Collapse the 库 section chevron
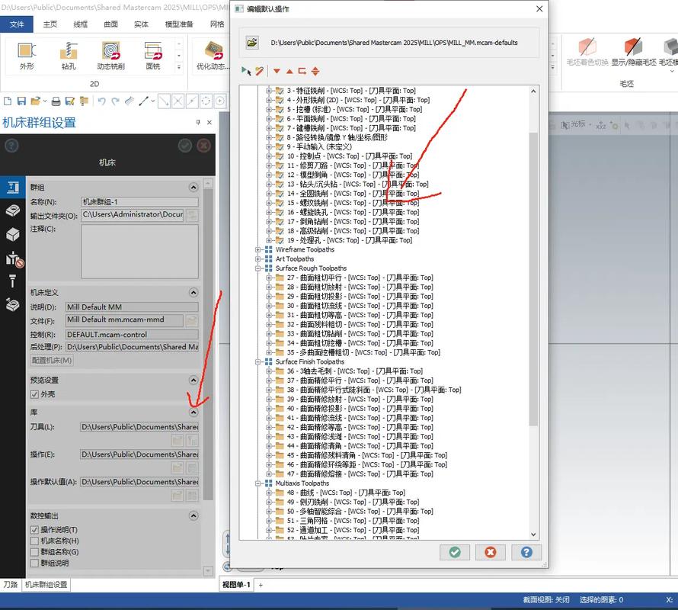Viewport: 678px width, 610px height. point(193,412)
